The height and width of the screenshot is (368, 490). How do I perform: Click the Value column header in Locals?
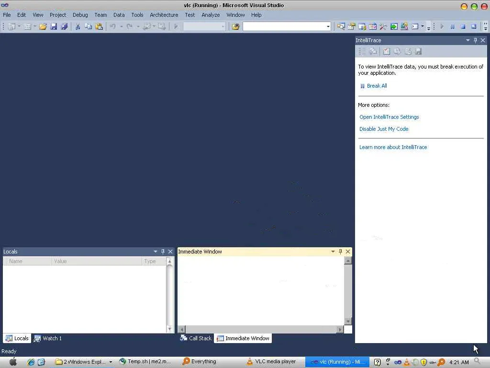(97, 261)
